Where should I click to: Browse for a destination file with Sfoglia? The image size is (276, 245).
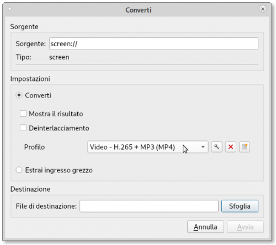tap(240, 206)
